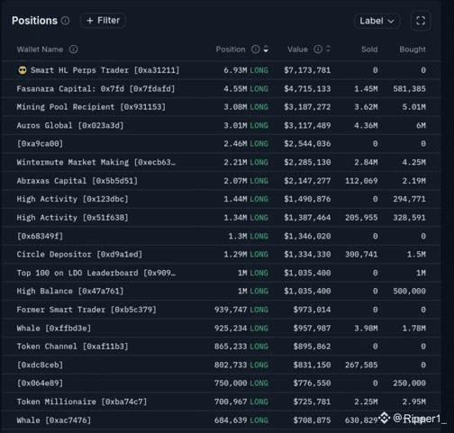Click the plus Filter button
Viewport: 454px width, 433px height.
[103, 21]
